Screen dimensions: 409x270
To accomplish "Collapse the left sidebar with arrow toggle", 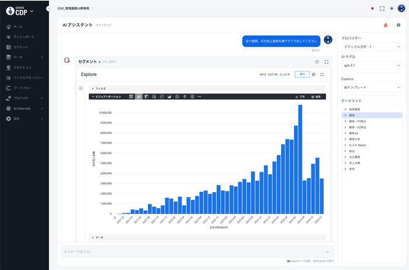I will point(48,9).
